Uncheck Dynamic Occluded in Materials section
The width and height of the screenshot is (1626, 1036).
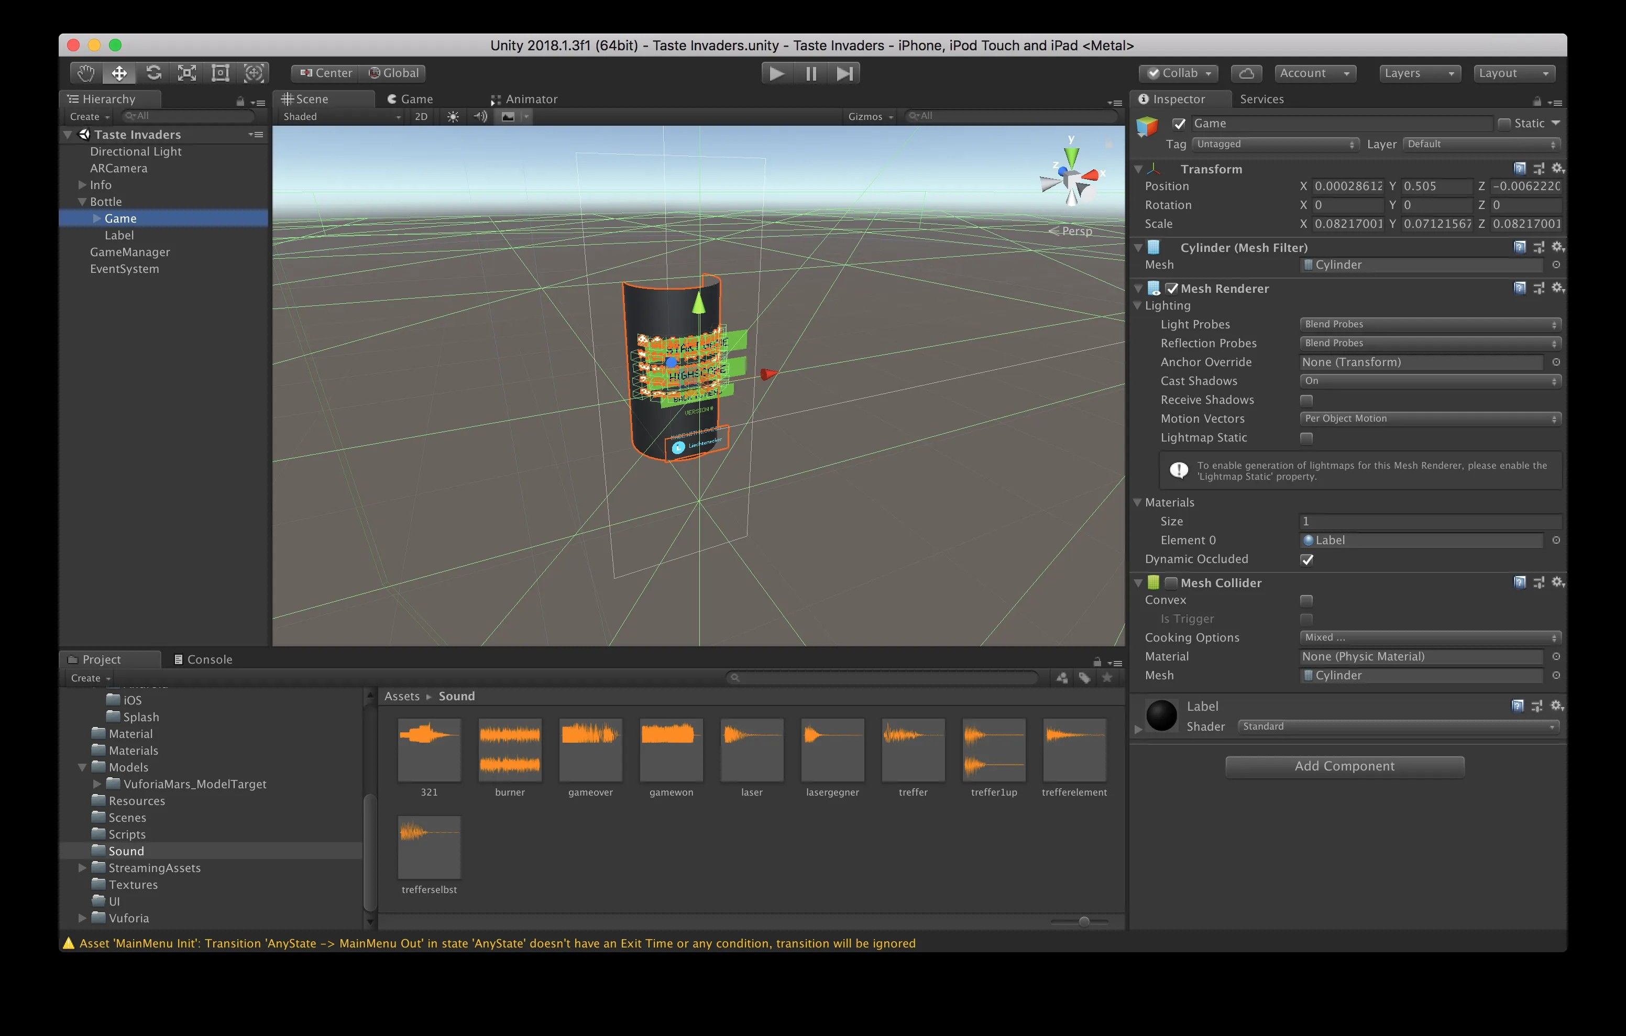(x=1308, y=559)
